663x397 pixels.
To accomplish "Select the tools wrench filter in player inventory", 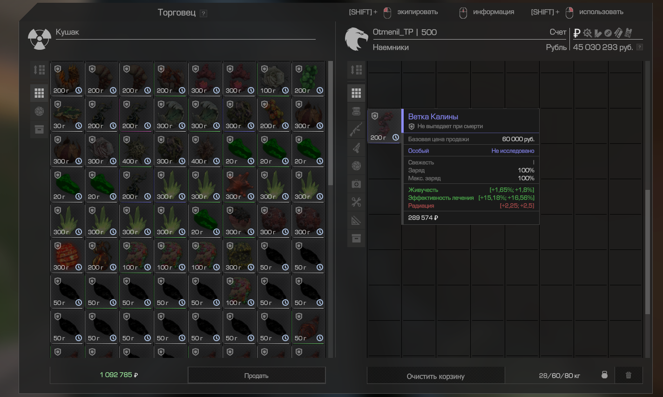I will (x=356, y=202).
